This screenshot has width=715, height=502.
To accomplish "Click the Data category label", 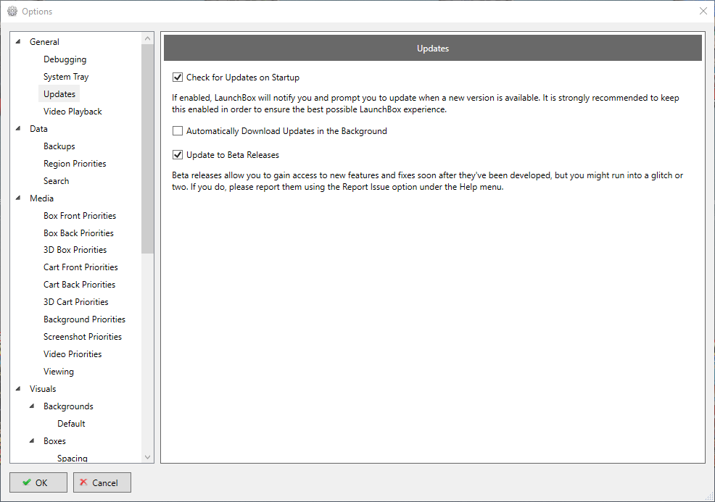I will pos(38,129).
